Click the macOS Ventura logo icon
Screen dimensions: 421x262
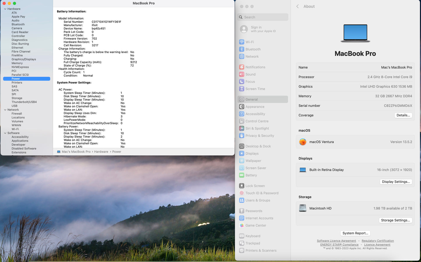coord(303,142)
